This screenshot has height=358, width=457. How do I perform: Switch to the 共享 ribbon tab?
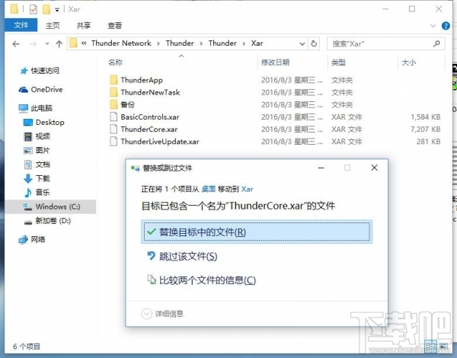pos(84,25)
